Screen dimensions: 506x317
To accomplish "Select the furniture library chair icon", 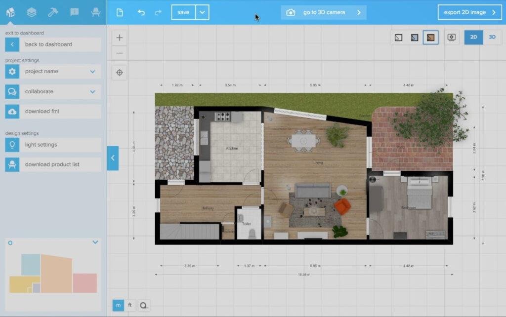I will pos(96,12).
